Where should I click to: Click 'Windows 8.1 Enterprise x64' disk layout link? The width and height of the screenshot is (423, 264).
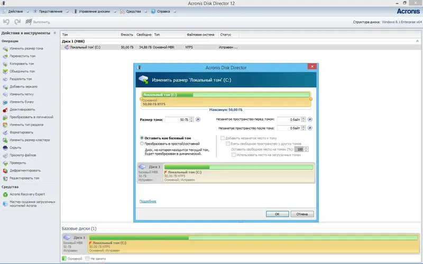tap(402, 22)
